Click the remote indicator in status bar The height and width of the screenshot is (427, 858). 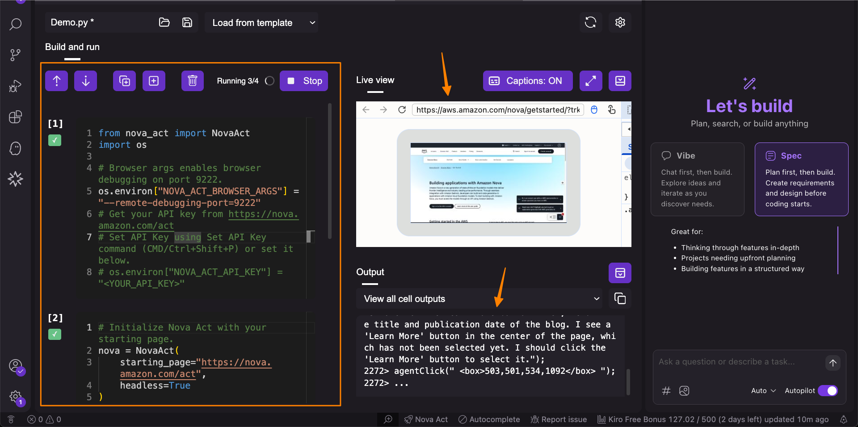pos(11,419)
